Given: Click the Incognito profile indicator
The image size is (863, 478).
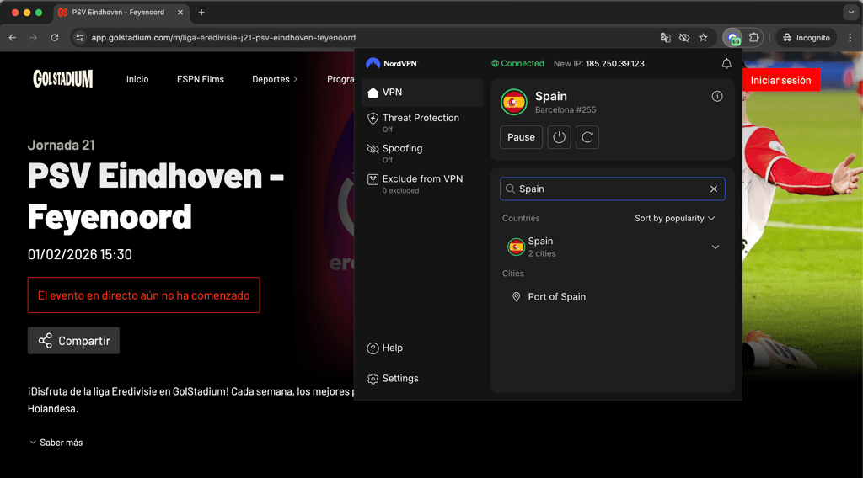Looking at the screenshot, I should pos(807,37).
